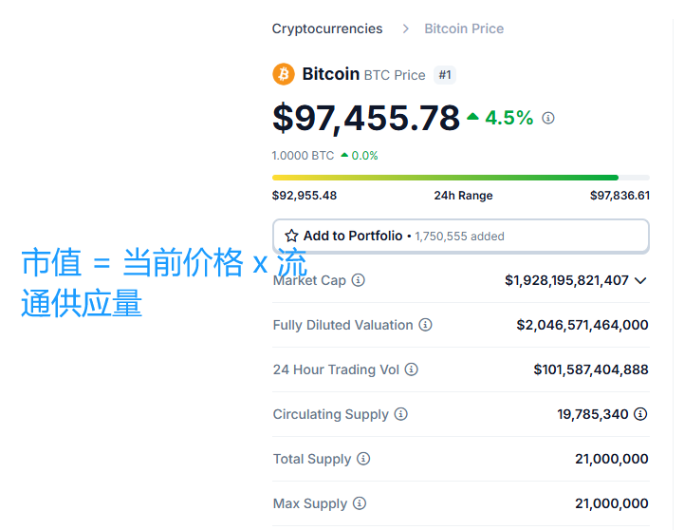Click Fully Diluted Valuation info icon
This screenshot has height=530, width=684.
425,325
